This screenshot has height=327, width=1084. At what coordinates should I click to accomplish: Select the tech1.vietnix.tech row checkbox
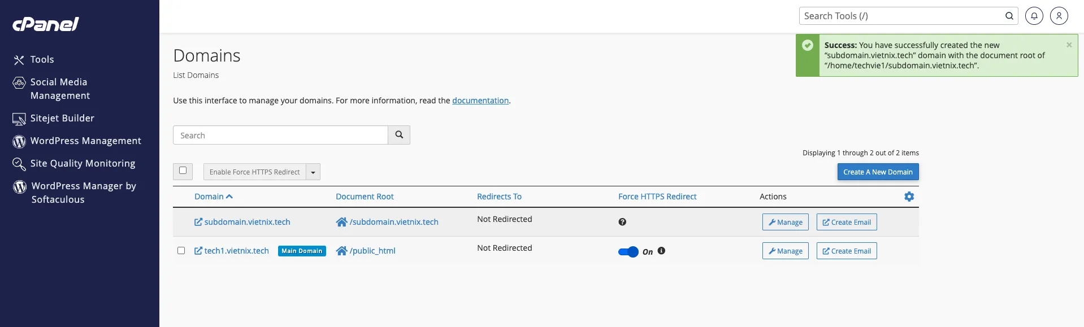pyautogui.click(x=181, y=251)
